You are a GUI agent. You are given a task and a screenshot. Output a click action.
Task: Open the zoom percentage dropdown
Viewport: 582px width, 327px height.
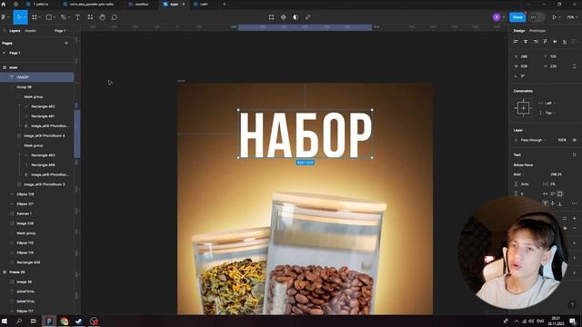pos(571,17)
